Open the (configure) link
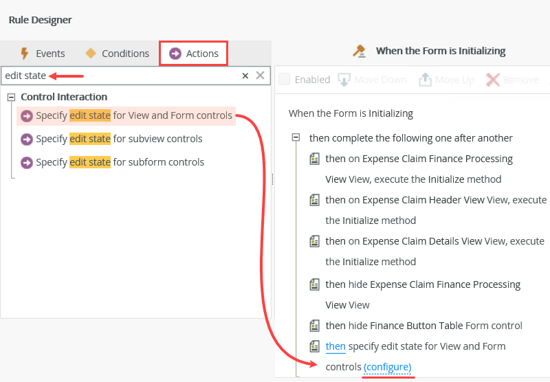Screen dimensions: 550x382 pos(388,367)
